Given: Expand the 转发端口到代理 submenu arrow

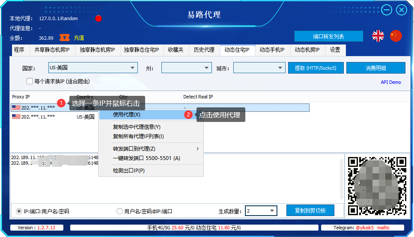Looking at the screenshot, I should (x=197, y=149).
